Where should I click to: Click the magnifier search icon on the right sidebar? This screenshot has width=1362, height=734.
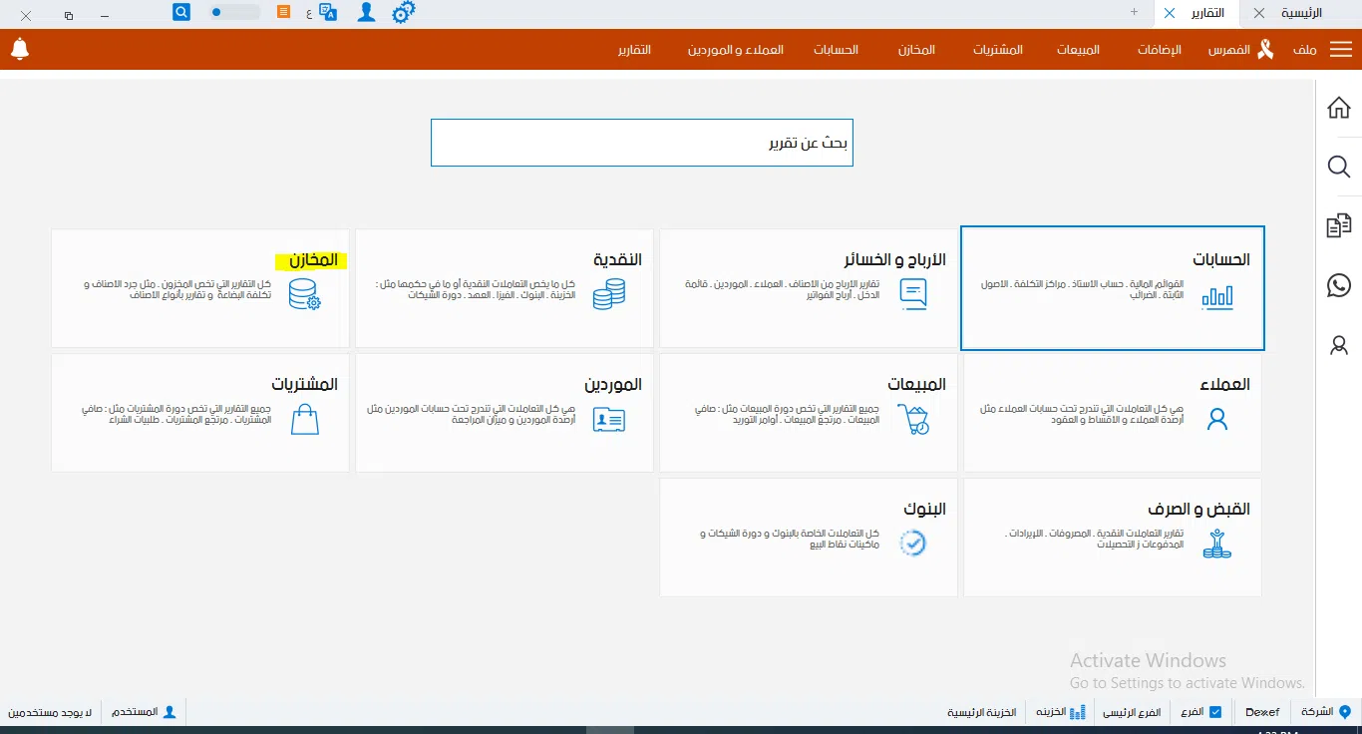(1339, 167)
